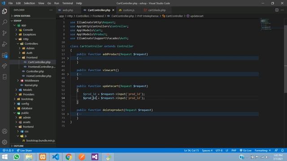Click Ln 54, Col 15 status item

click(191, 150)
